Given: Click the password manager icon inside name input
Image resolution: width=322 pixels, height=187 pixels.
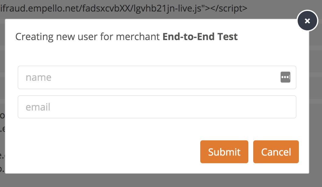Looking at the screenshot, I should [x=285, y=77].
